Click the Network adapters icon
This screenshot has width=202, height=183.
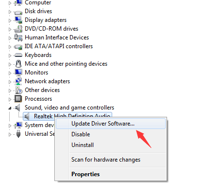coord(18,81)
